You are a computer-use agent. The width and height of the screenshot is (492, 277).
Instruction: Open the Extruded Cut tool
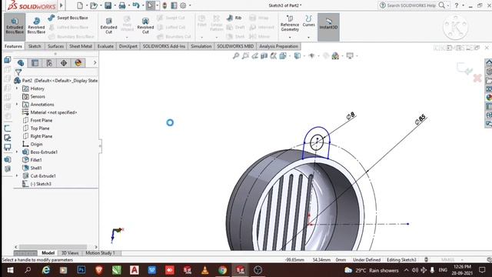[x=108, y=25]
